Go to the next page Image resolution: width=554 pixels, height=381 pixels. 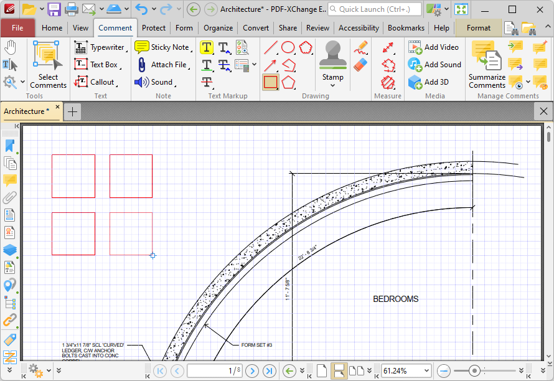[x=252, y=371]
